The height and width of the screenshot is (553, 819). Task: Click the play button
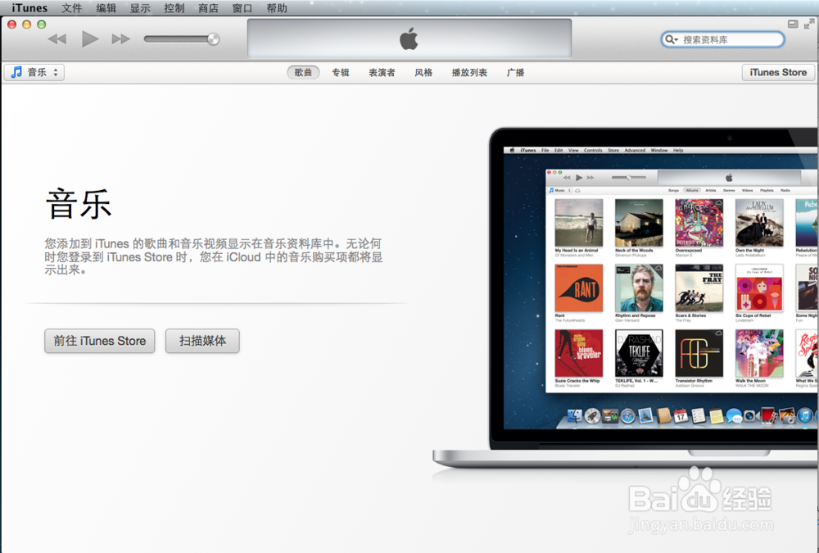(90, 39)
